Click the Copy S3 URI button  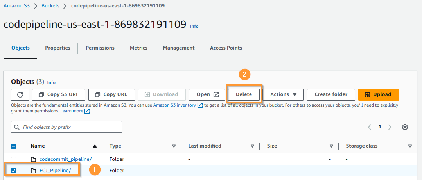[59, 94]
